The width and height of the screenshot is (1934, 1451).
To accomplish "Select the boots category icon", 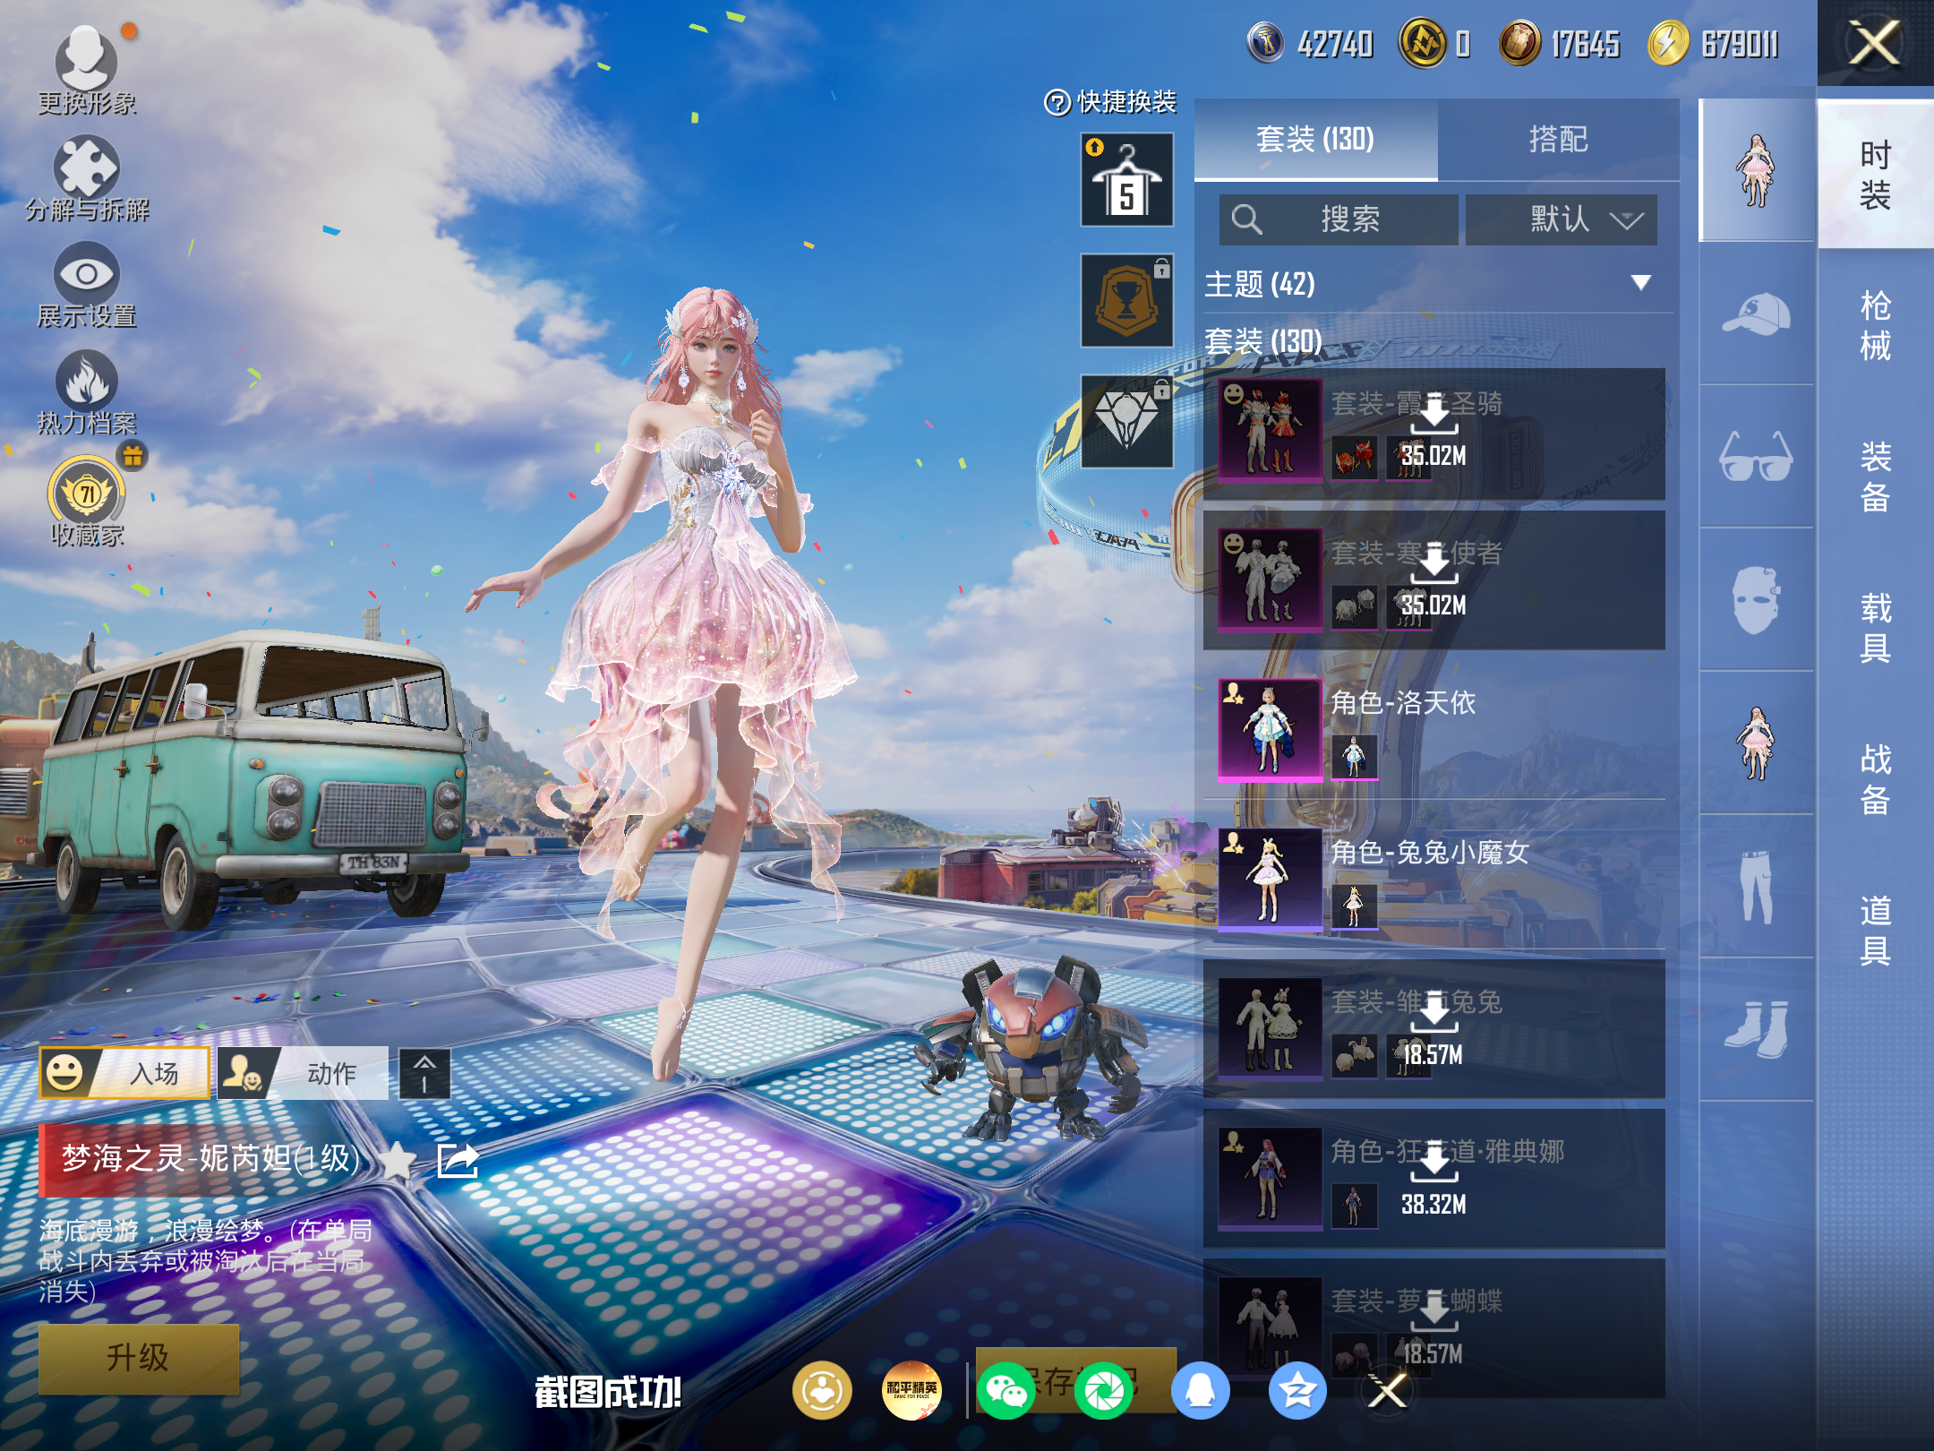I will click(1756, 1029).
